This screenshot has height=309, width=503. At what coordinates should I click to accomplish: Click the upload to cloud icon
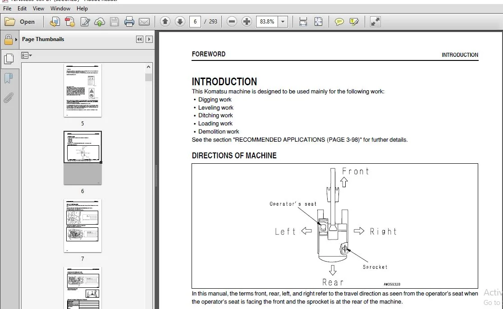coord(100,22)
